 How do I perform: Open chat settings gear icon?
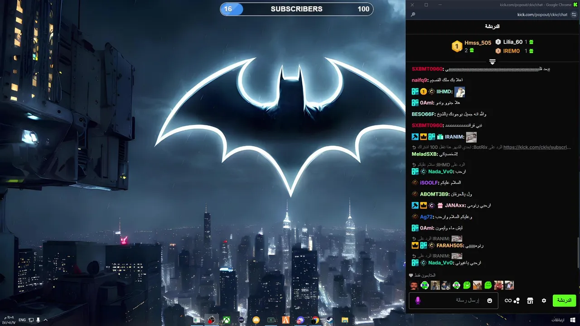pyautogui.click(x=544, y=301)
